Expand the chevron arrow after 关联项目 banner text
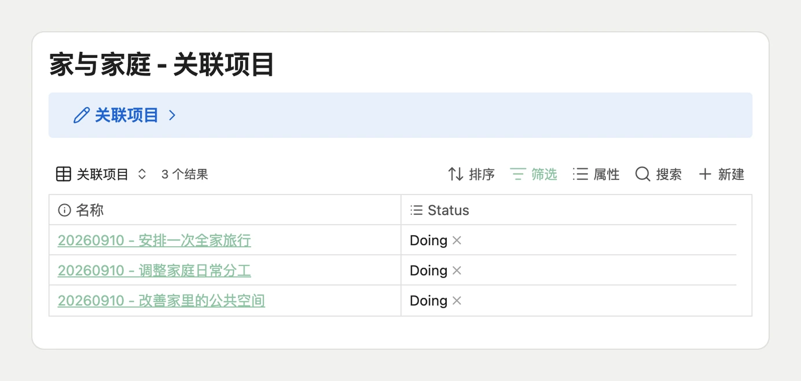Viewport: 801px width, 381px height. [172, 115]
